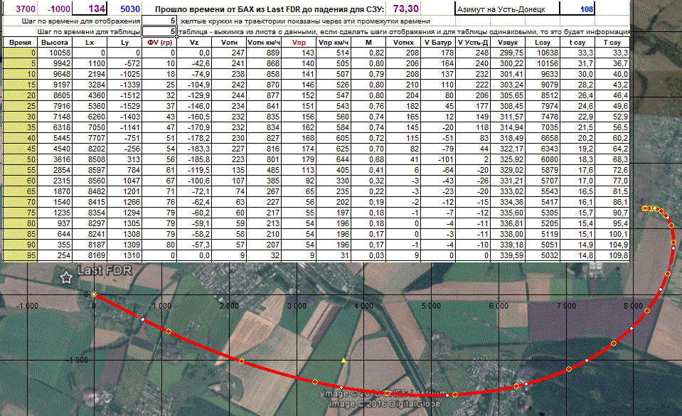Click the chart axis label 6 000
Viewport: 682px width, 416px height.
click(x=499, y=306)
